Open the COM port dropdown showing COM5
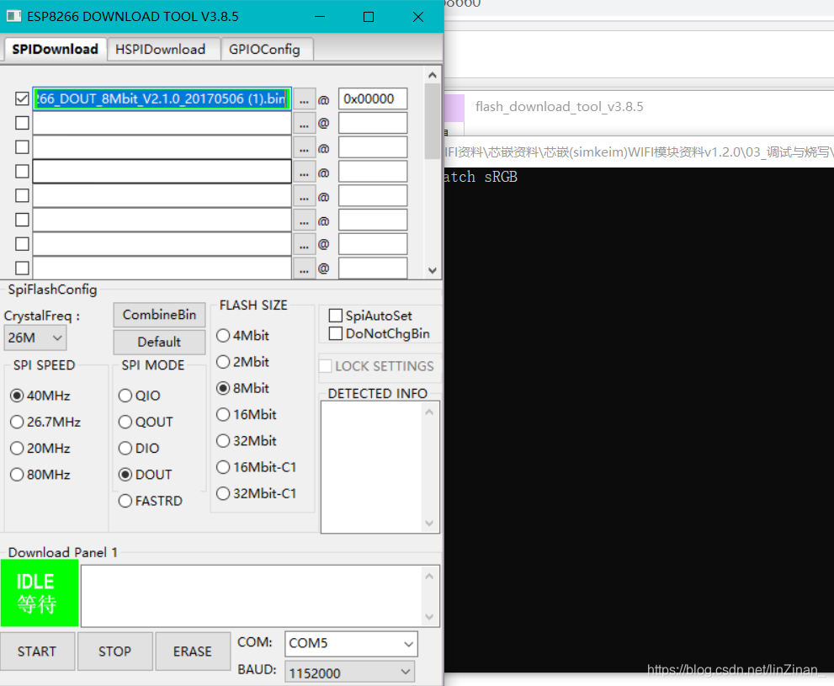This screenshot has width=834, height=686. (x=351, y=644)
